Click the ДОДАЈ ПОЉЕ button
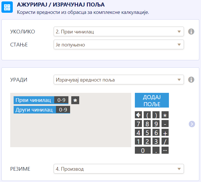 tap(152, 100)
